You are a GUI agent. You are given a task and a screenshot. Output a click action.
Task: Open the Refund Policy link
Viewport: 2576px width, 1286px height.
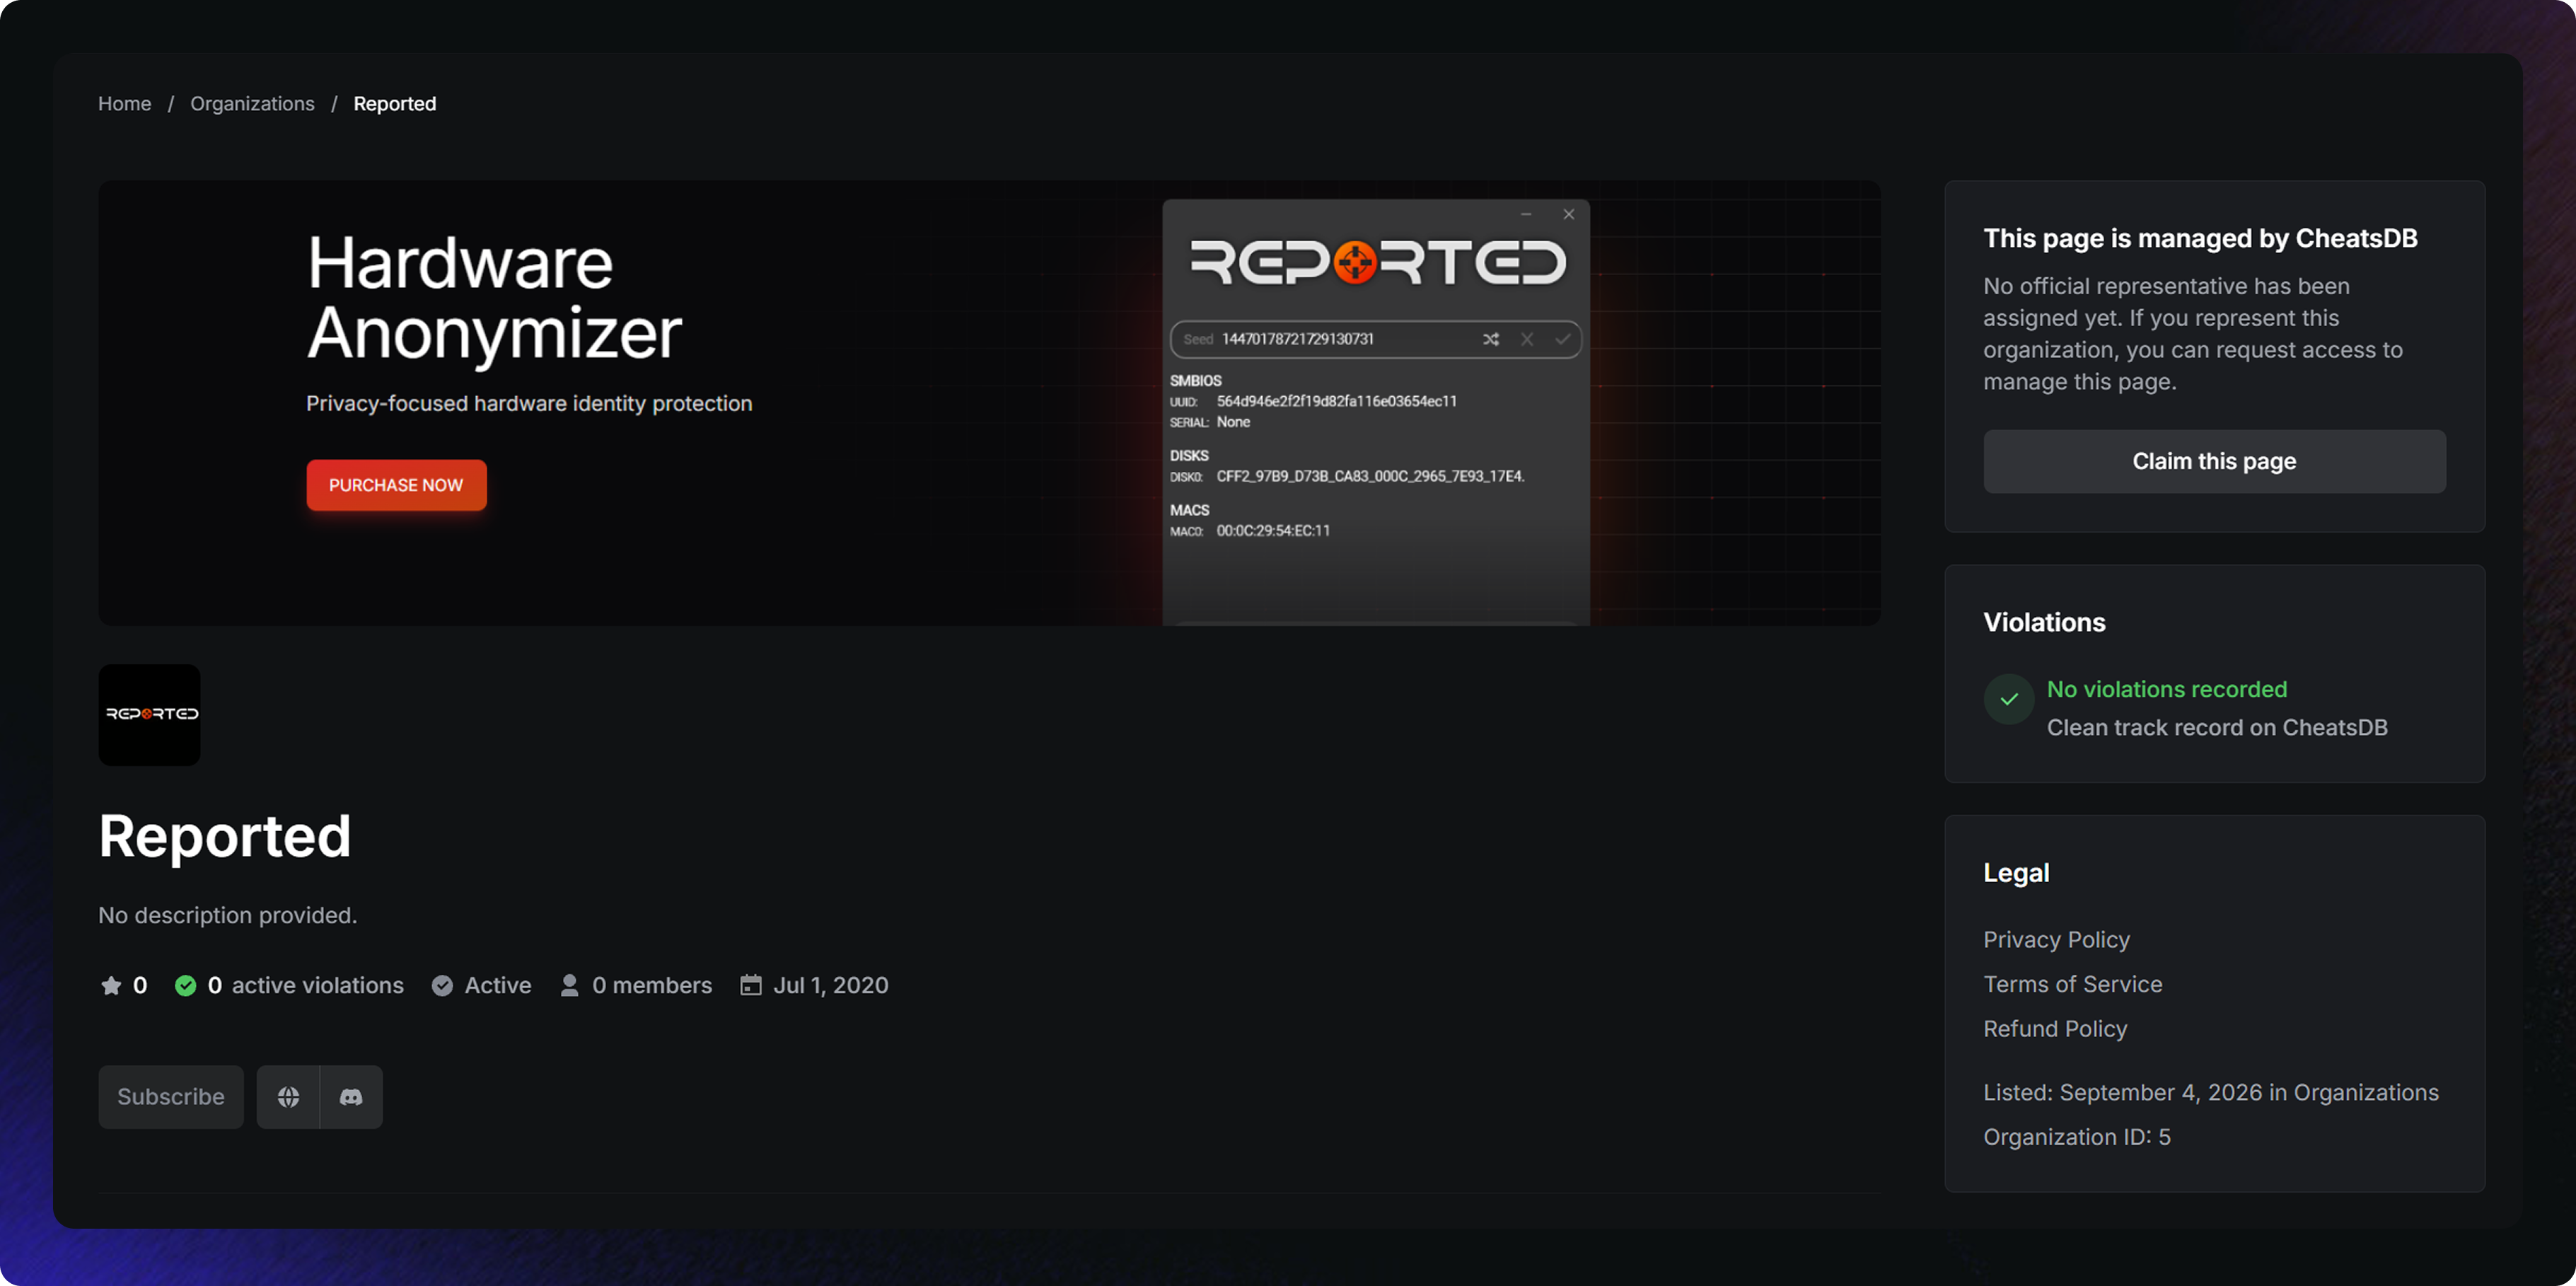2055,1028
